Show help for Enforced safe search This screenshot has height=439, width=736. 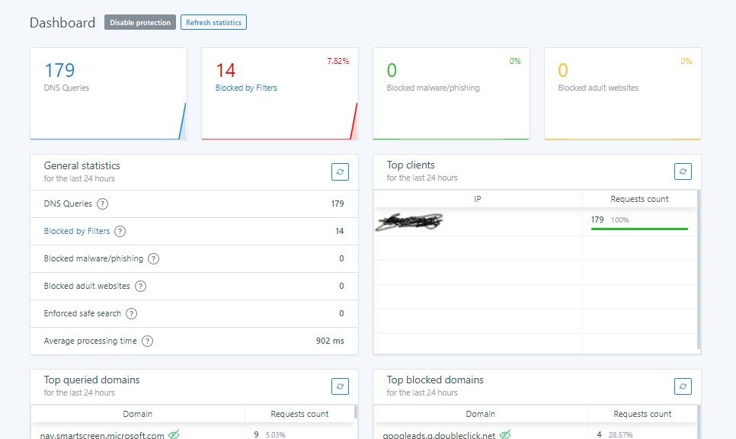pyautogui.click(x=131, y=314)
